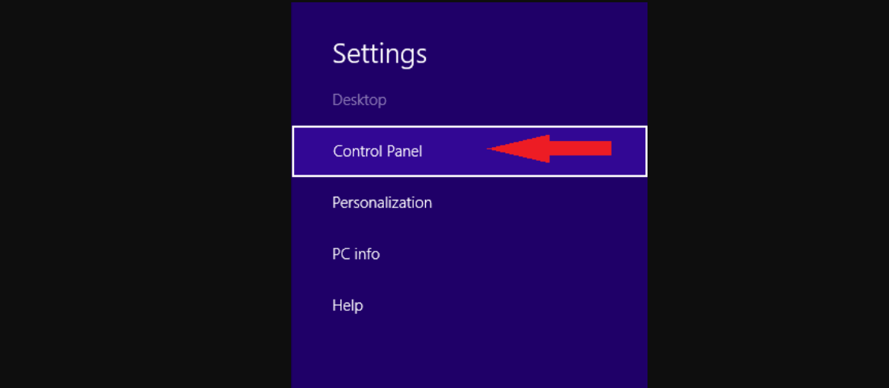Open Control Panel from the Settings list
889x388 pixels.
click(x=469, y=152)
